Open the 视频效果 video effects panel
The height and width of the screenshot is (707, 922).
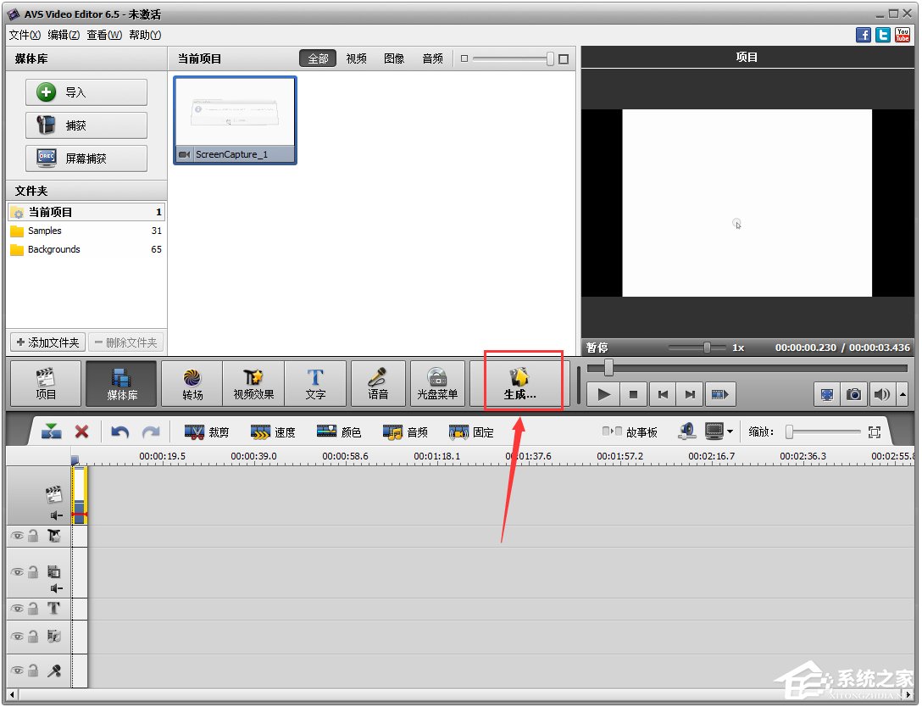253,383
